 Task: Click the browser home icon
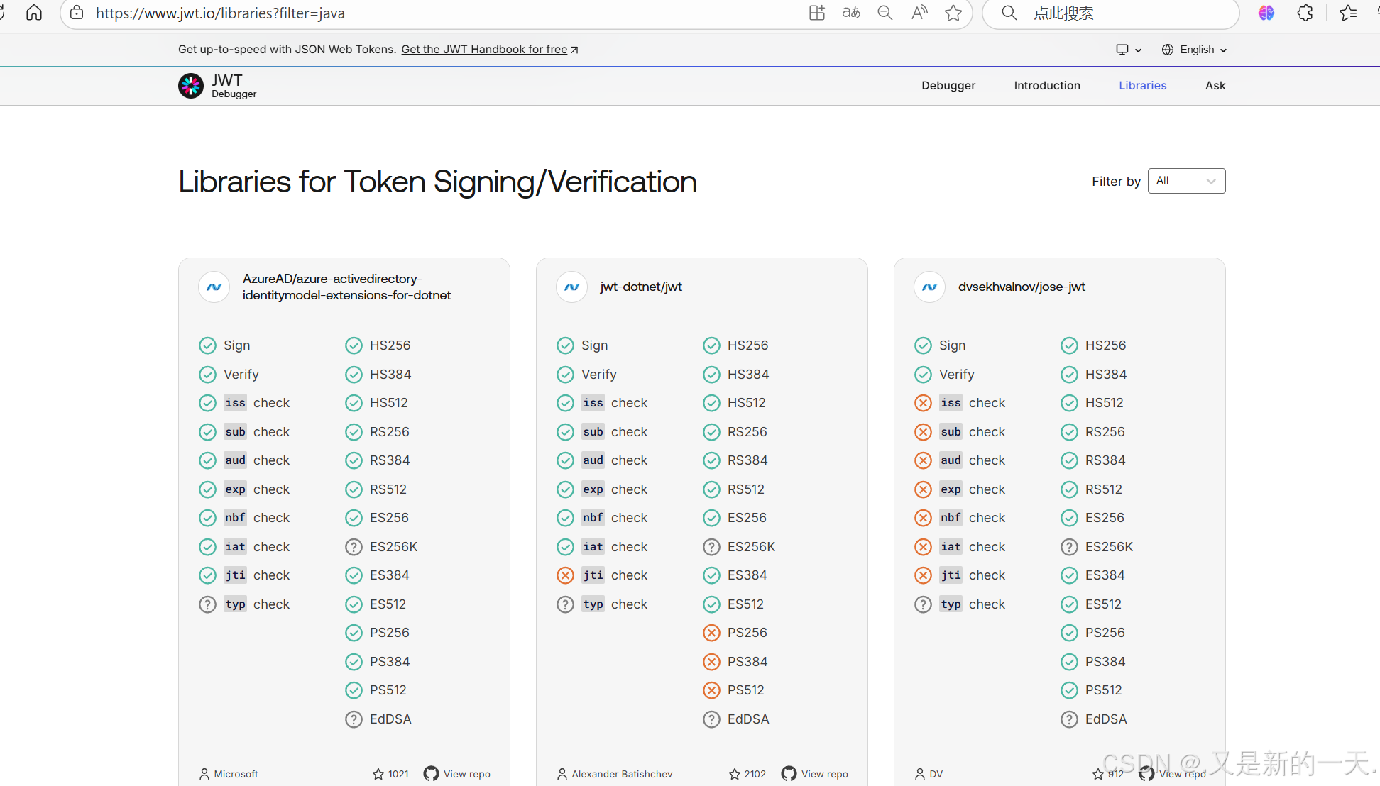(34, 13)
